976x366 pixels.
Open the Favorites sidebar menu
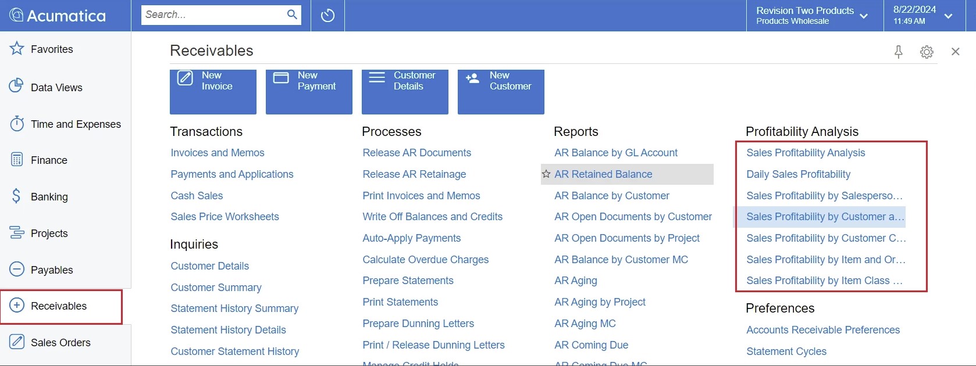click(x=52, y=49)
